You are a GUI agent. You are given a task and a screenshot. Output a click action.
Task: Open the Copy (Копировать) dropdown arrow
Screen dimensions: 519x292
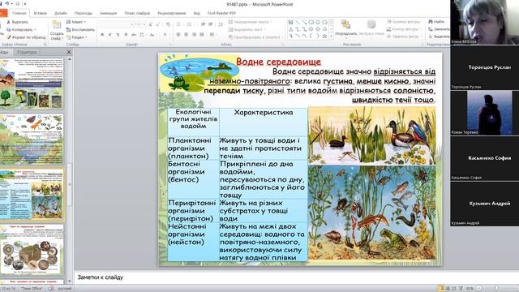[x=35, y=30]
